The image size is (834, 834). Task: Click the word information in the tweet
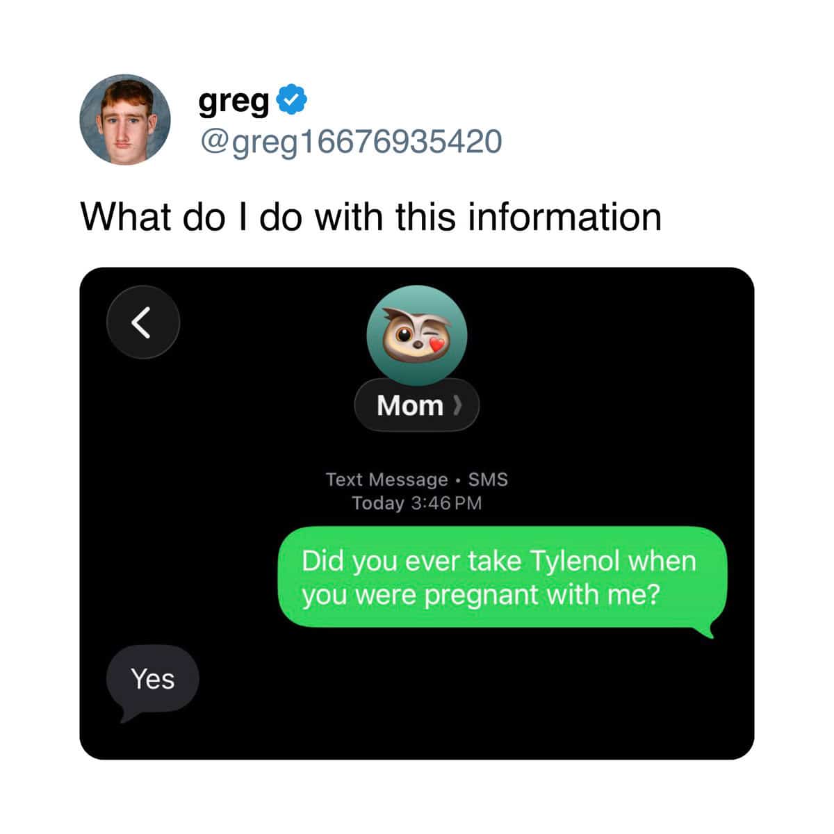tap(564, 217)
